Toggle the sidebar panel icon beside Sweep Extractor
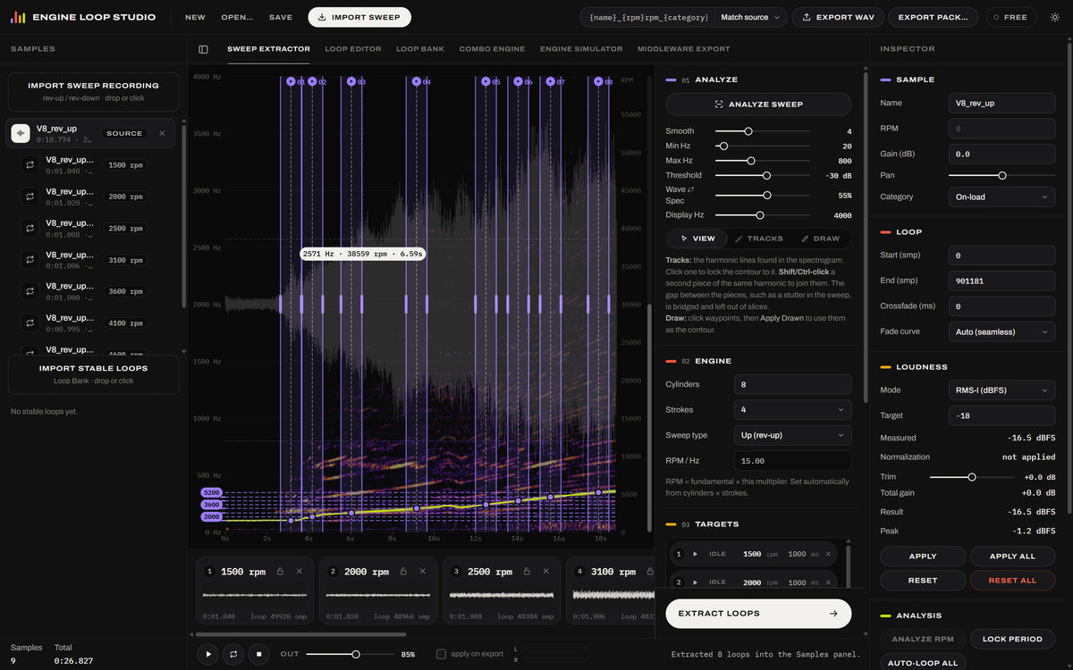The width and height of the screenshot is (1073, 670). coord(203,49)
